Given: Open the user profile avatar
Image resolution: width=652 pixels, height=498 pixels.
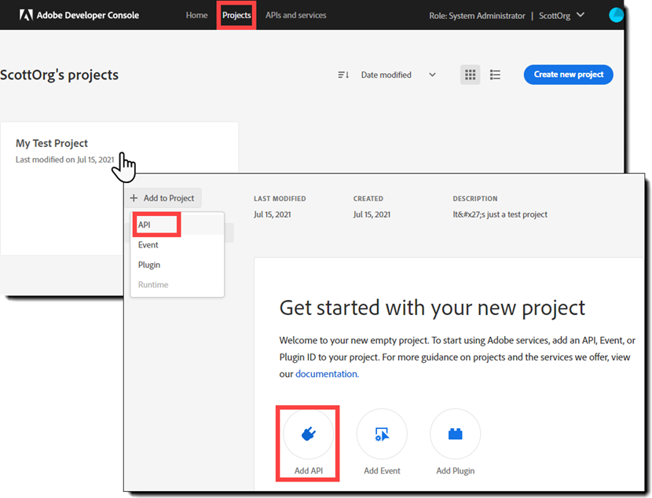Looking at the screenshot, I should click(616, 15).
